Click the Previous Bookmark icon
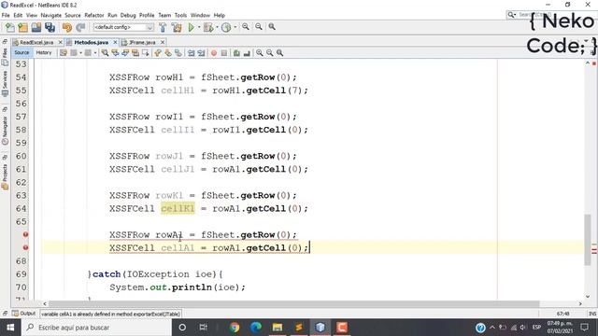The width and height of the screenshot is (598, 336). click(158, 53)
